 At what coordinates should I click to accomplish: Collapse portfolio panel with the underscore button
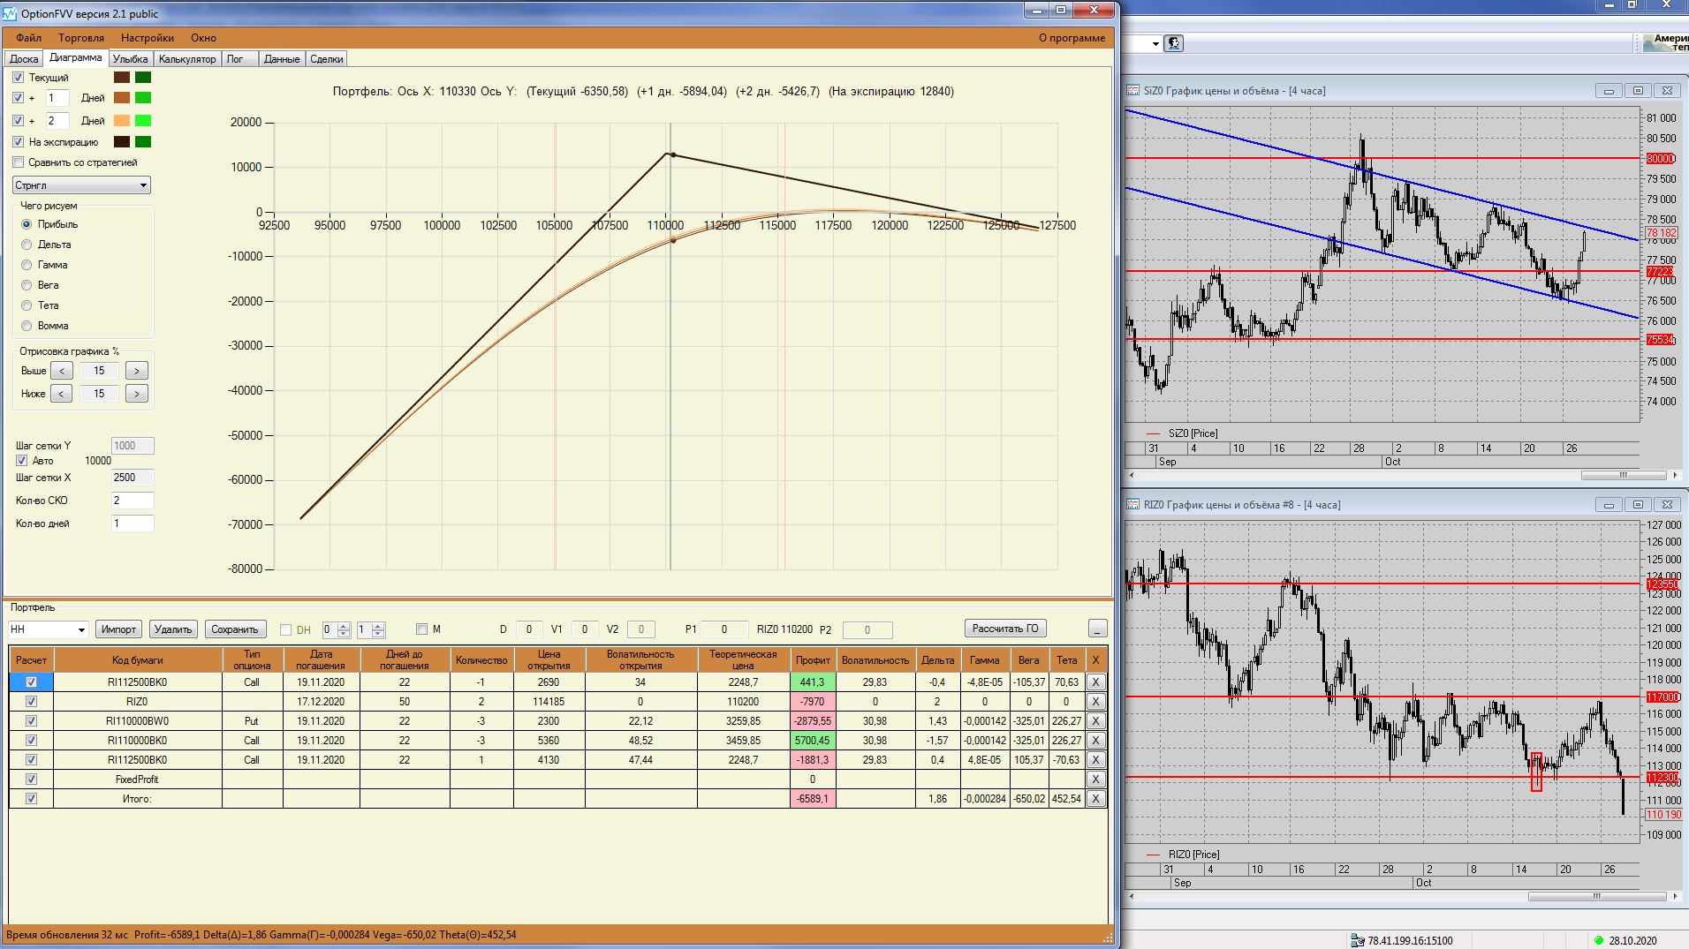tap(1097, 629)
